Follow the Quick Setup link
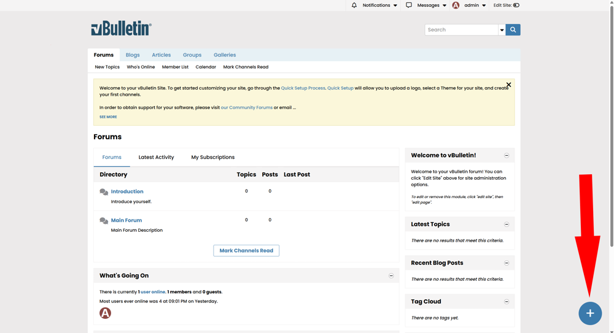This screenshot has width=614, height=333. click(340, 88)
